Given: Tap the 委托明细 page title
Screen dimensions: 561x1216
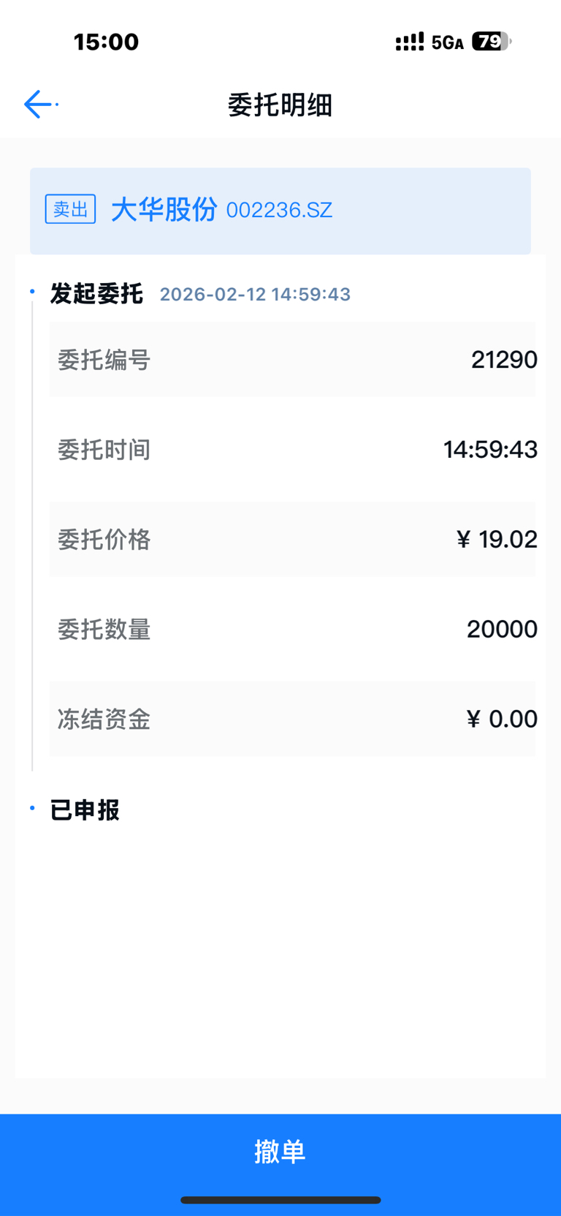Looking at the screenshot, I should 280,105.
